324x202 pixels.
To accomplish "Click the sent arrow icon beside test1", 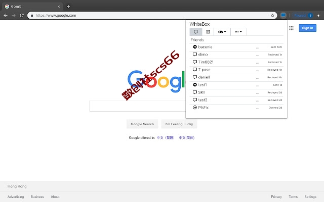I will (x=194, y=85).
